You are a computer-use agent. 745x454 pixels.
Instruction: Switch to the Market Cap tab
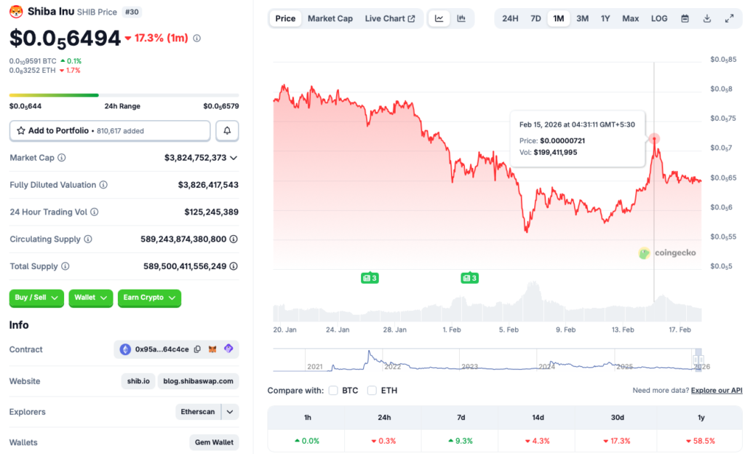pyautogui.click(x=330, y=18)
